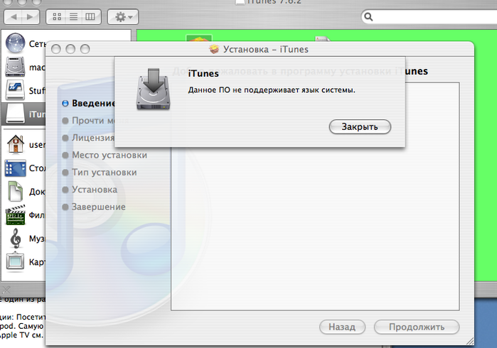The width and height of the screenshot is (497, 348).
Task: Click the magnifier icon in the search field
Action: click(368, 16)
